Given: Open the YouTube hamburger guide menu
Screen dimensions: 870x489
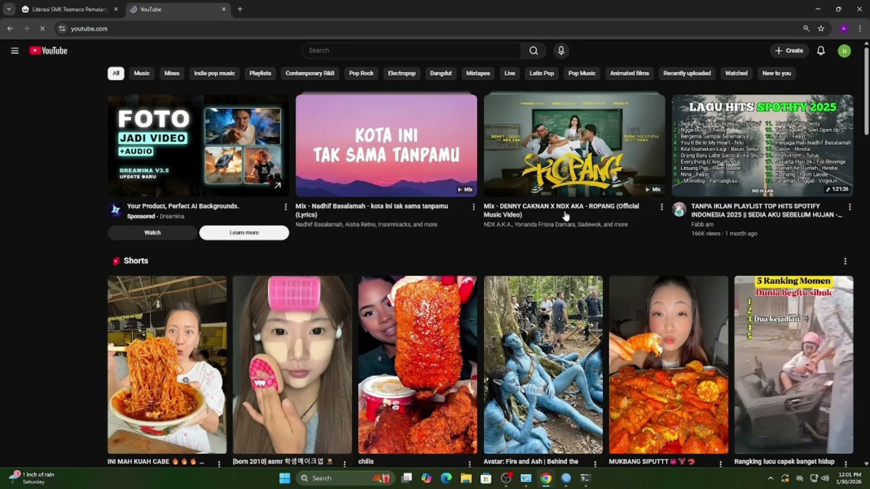Looking at the screenshot, I should [x=14, y=50].
